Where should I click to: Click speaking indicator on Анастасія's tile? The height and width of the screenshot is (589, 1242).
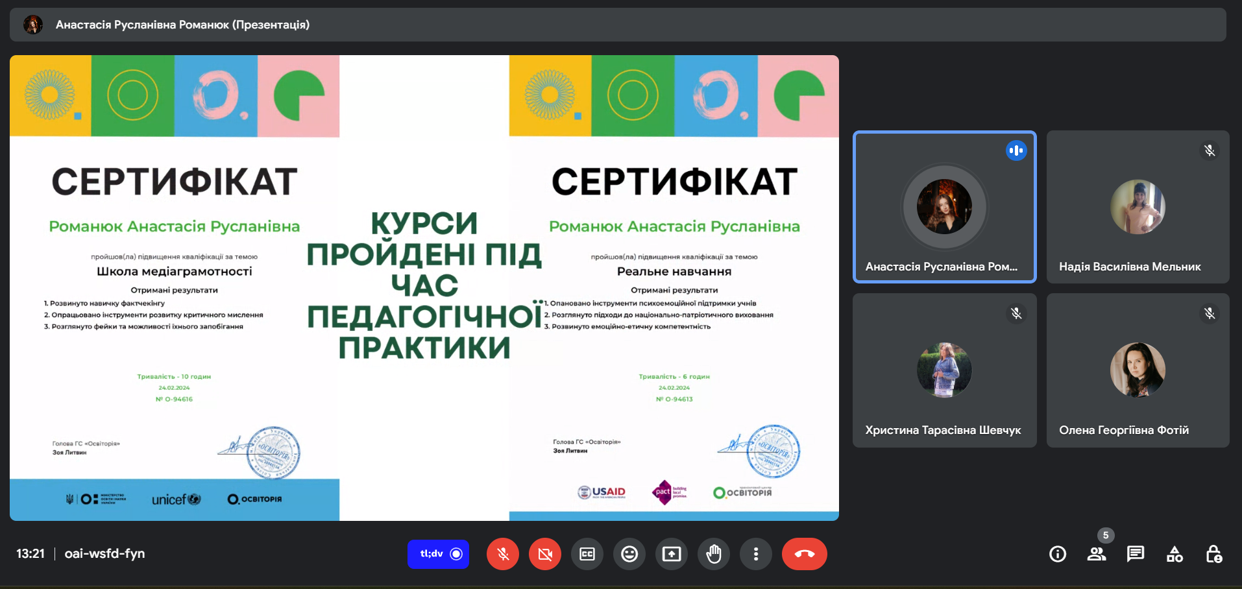click(1016, 150)
